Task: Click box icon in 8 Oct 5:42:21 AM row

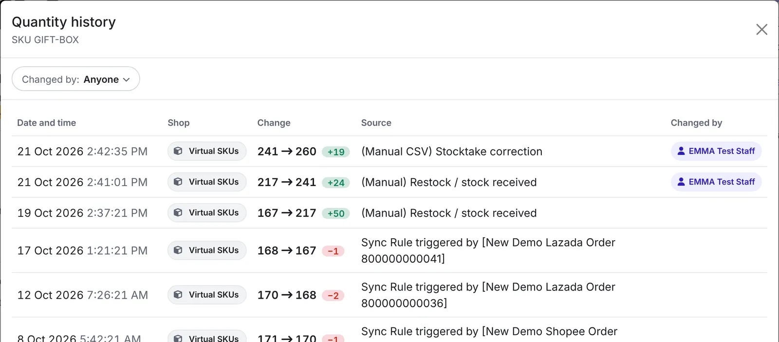Action: pos(178,338)
